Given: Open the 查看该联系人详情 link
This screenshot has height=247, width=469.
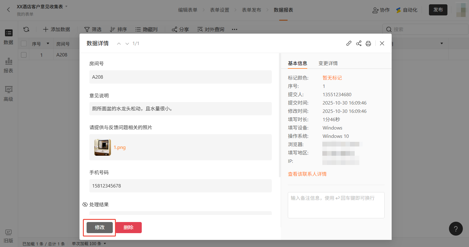Looking at the screenshot, I should click(307, 174).
